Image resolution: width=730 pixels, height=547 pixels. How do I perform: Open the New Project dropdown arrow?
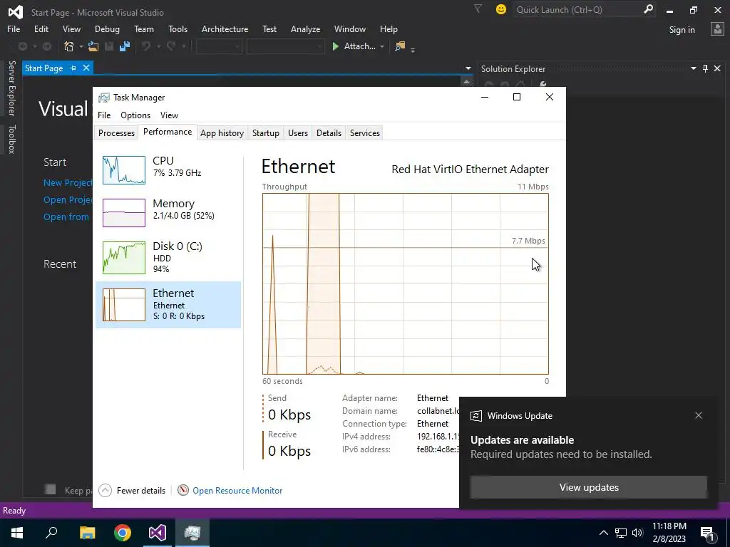pos(81,46)
